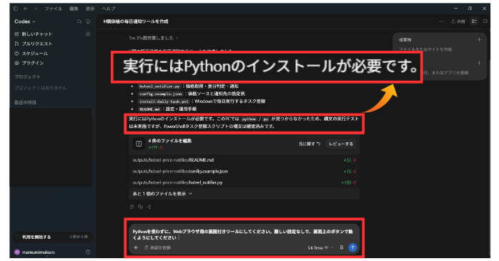
Task: Open the mamumimukuro account entry
Action: (34, 252)
